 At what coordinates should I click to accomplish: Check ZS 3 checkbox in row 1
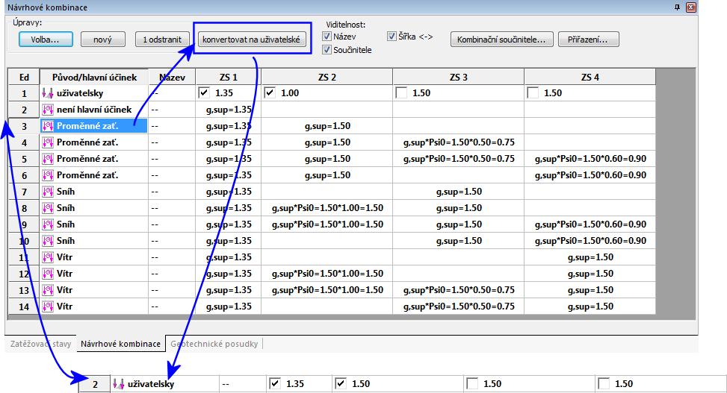click(401, 93)
